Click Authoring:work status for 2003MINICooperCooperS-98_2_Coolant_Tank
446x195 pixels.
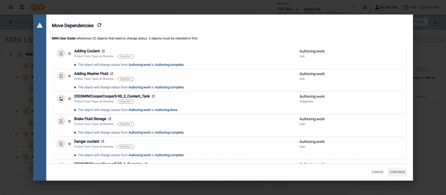(x=312, y=96)
